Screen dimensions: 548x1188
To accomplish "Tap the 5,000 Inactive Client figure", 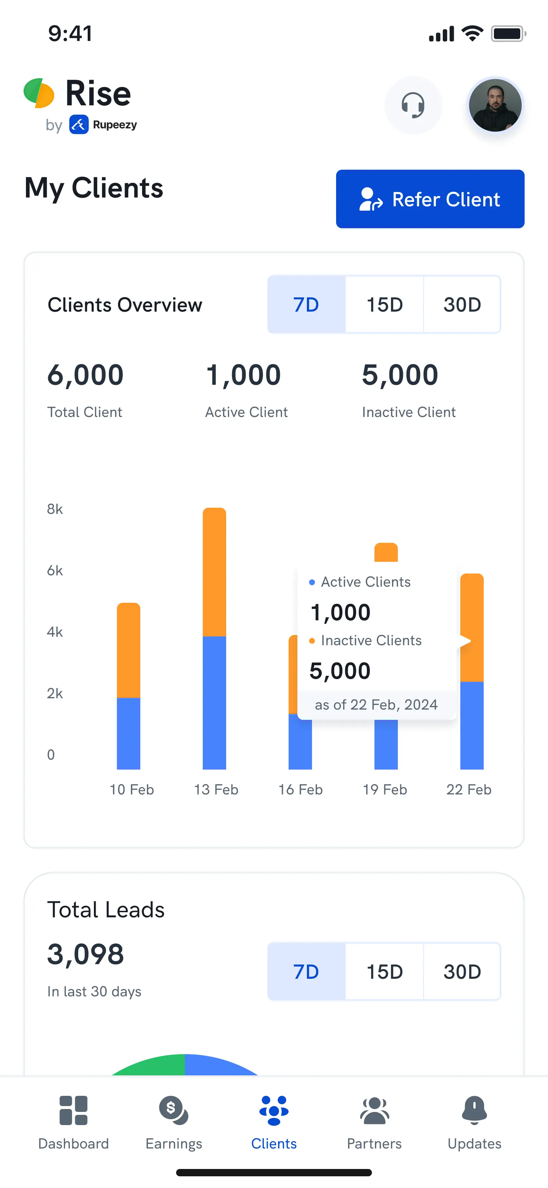I will 400,375.
